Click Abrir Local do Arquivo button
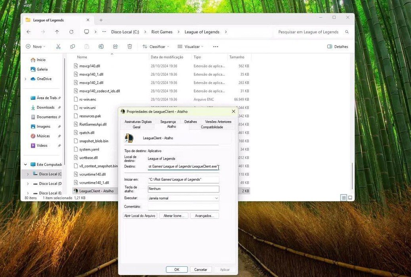This screenshot has width=411, height=277. point(140,215)
